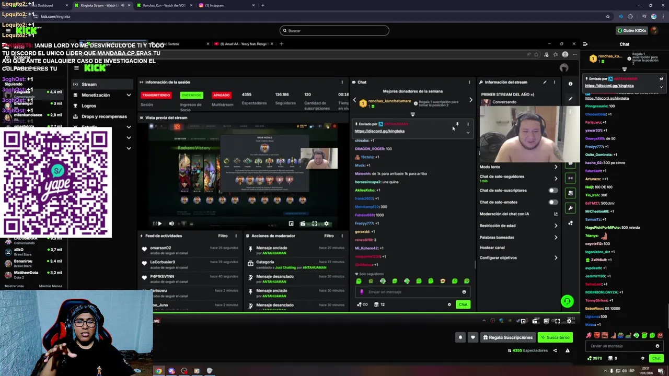669x376 pixels.
Task: Open the Stream item in the dashboard sidebar
Action: pyautogui.click(x=102, y=84)
